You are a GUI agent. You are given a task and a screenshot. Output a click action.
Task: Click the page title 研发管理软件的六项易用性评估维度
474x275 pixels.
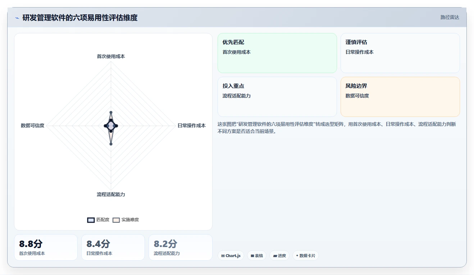[x=80, y=18]
